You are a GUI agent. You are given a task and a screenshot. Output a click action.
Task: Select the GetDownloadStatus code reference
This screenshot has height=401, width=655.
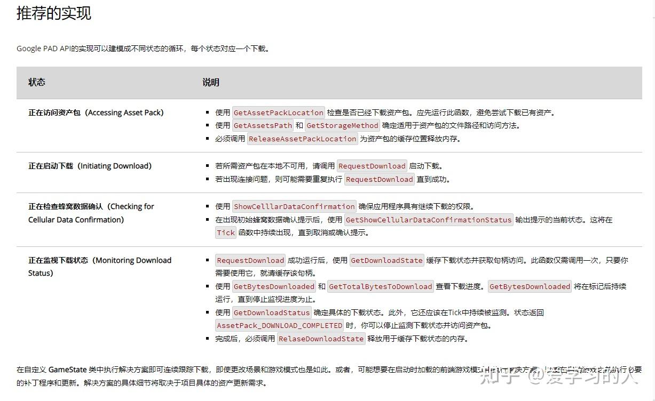pos(272,312)
